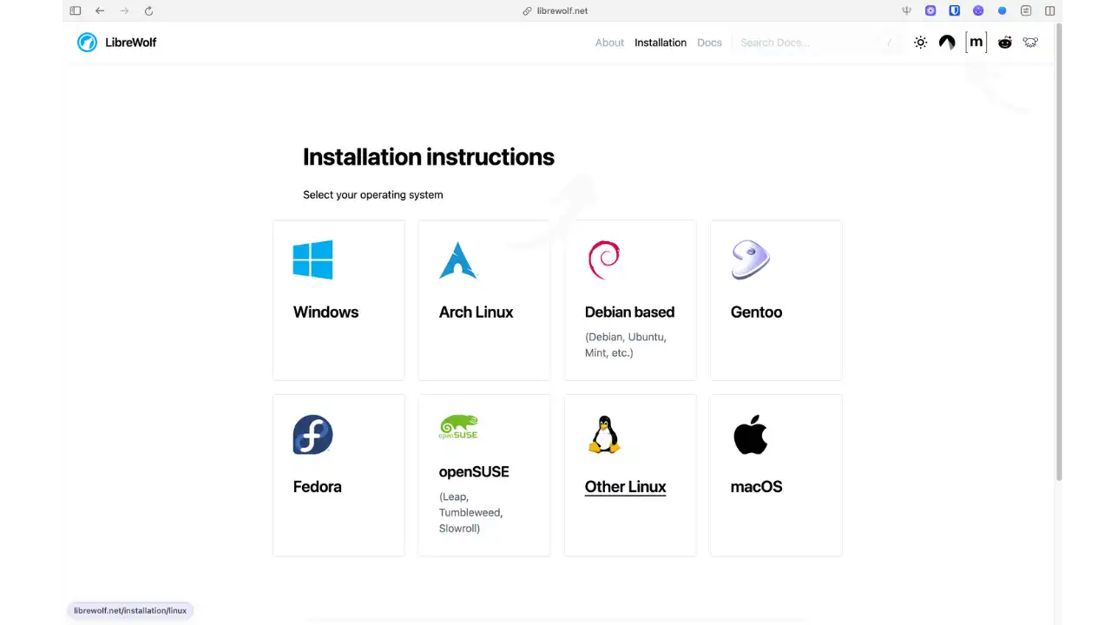Screen dimensions: 1111x625
Task: Toggle the light/dark theme sun icon
Action: tap(921, 43)
